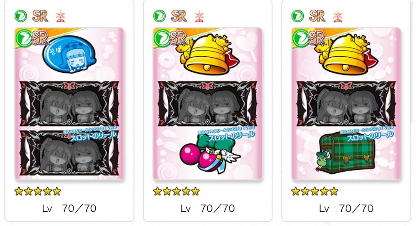Click the pink star badge above middle card
The width and height of the screenshot is (416, 226).
click(199, 16)
